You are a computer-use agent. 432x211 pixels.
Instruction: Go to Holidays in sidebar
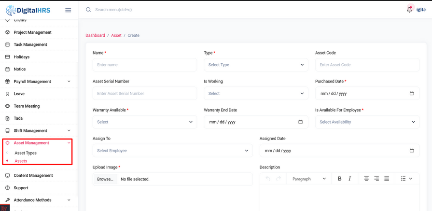pyautogui.click(x=22, y=57)
